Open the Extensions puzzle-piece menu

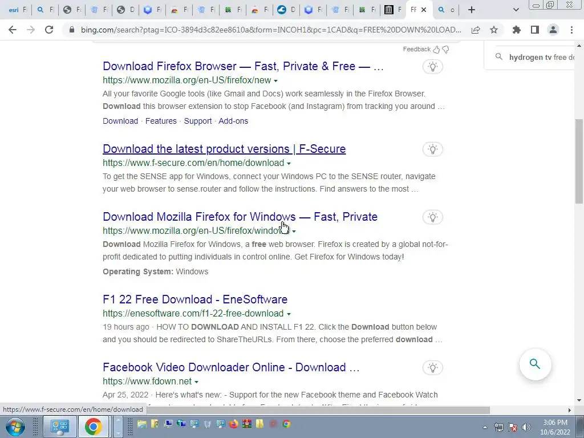tap(516, 30)
